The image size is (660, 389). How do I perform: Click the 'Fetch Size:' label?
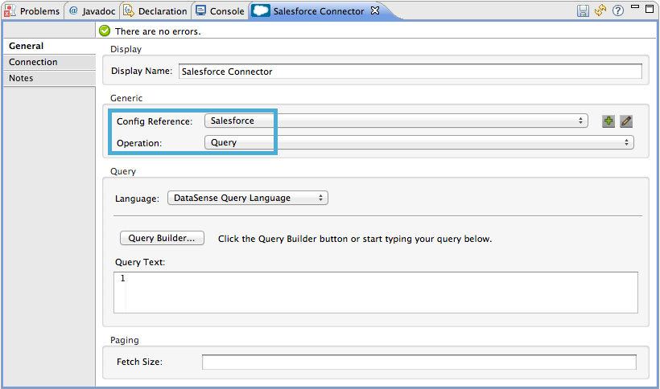(139, 362)
